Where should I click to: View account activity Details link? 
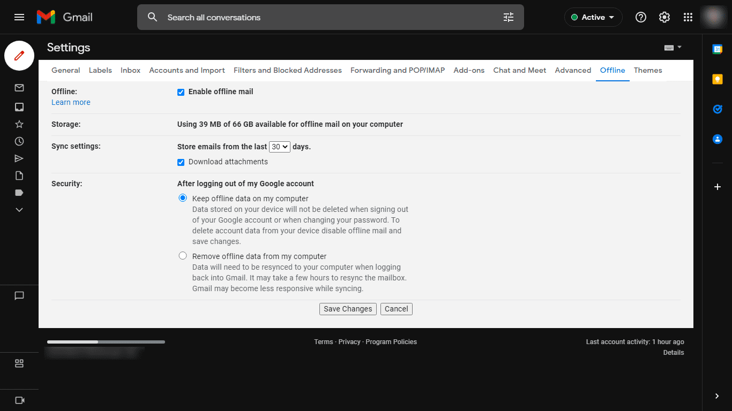[x=674, y=353]
